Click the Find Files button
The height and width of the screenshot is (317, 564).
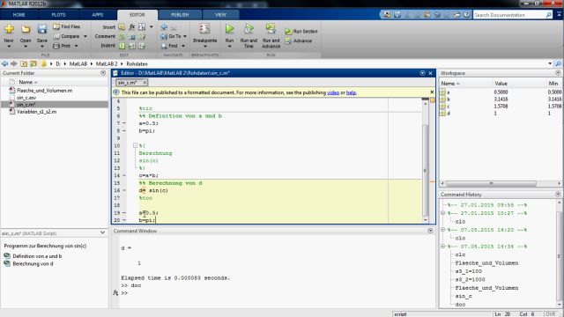coord(67,26)
